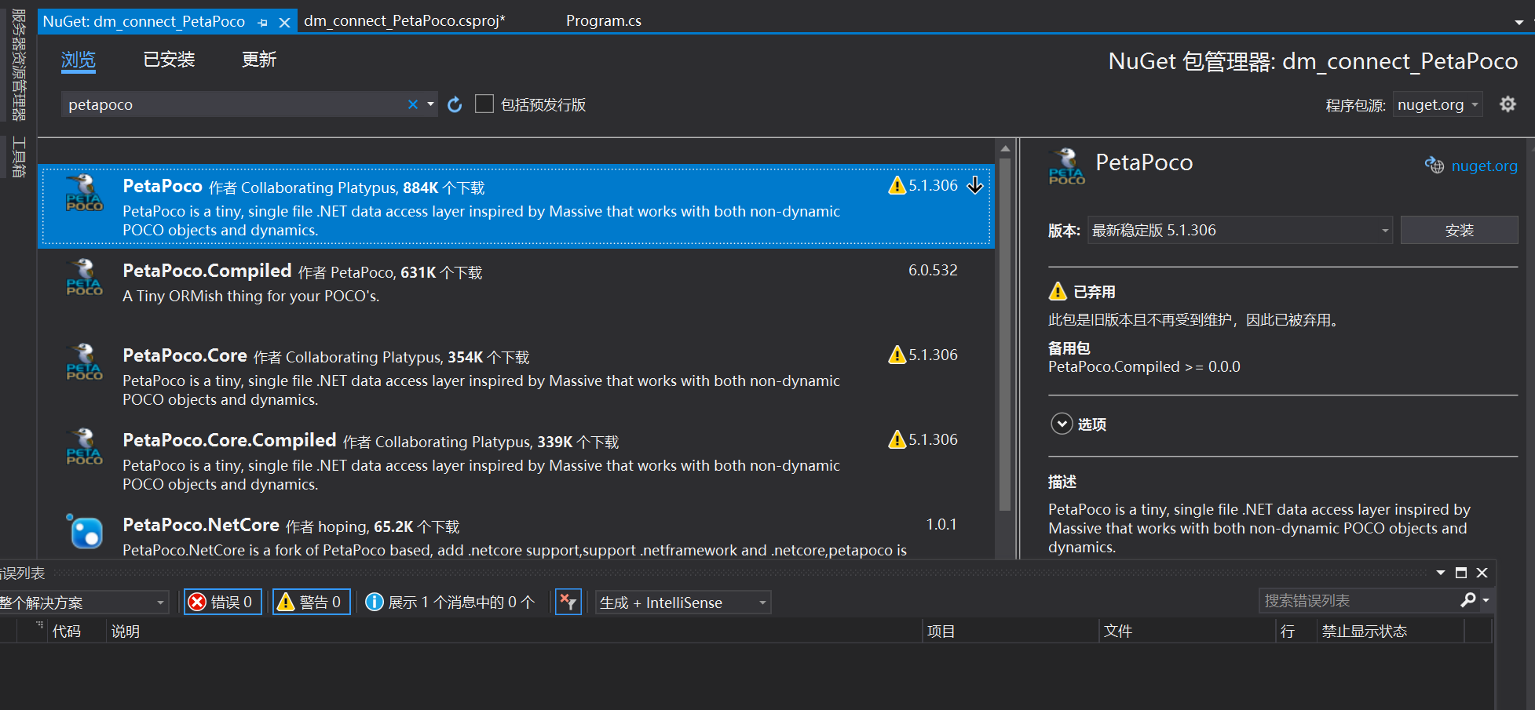The image size is (1535, 710).
Task: Open the nuget.org link
Action: [x=1484, y=166]
